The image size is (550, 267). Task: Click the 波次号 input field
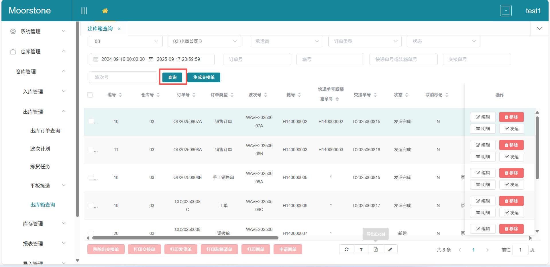click(123, 77)
